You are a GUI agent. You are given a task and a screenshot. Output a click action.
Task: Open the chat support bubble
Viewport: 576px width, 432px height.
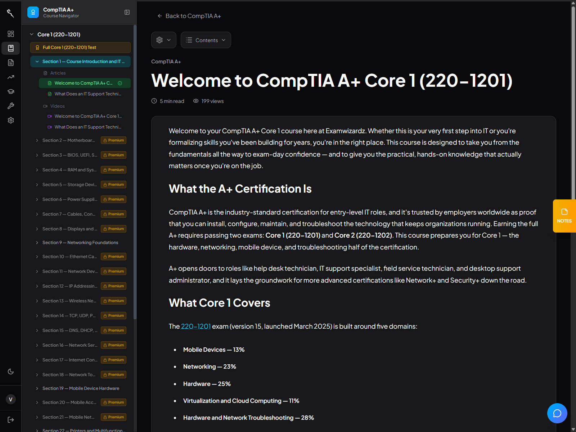click(557, 413)
